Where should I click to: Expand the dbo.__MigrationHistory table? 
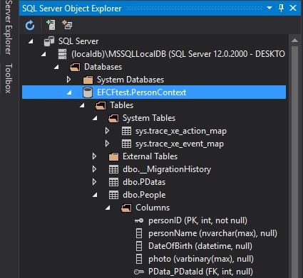click(94, 169)
